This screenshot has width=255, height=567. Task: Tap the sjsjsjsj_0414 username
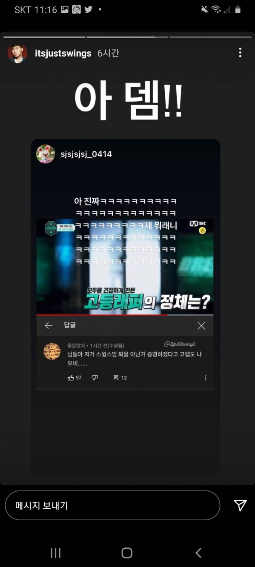coord(86,154)
